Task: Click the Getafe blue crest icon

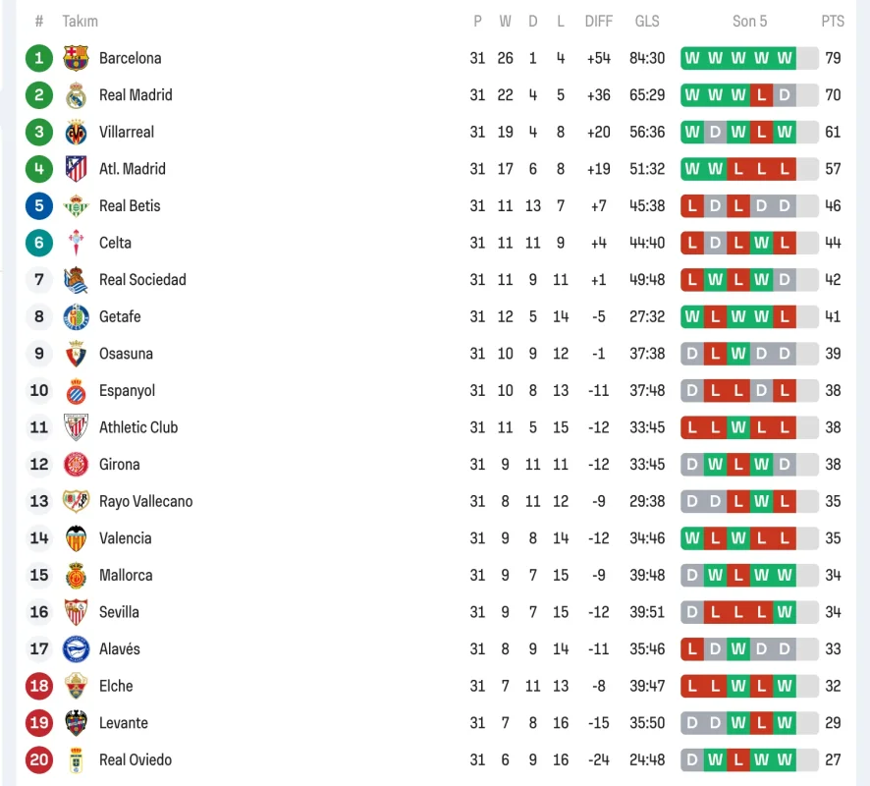Action: coord(76,316)
